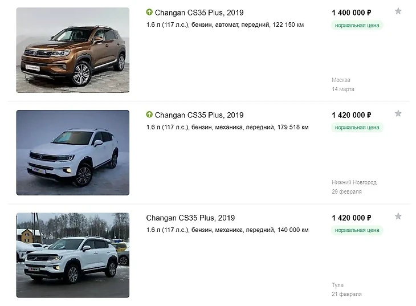
Task: Click green promoted arrow on Moscow listing
Action: pyautogui.click(x=149, y=12)
